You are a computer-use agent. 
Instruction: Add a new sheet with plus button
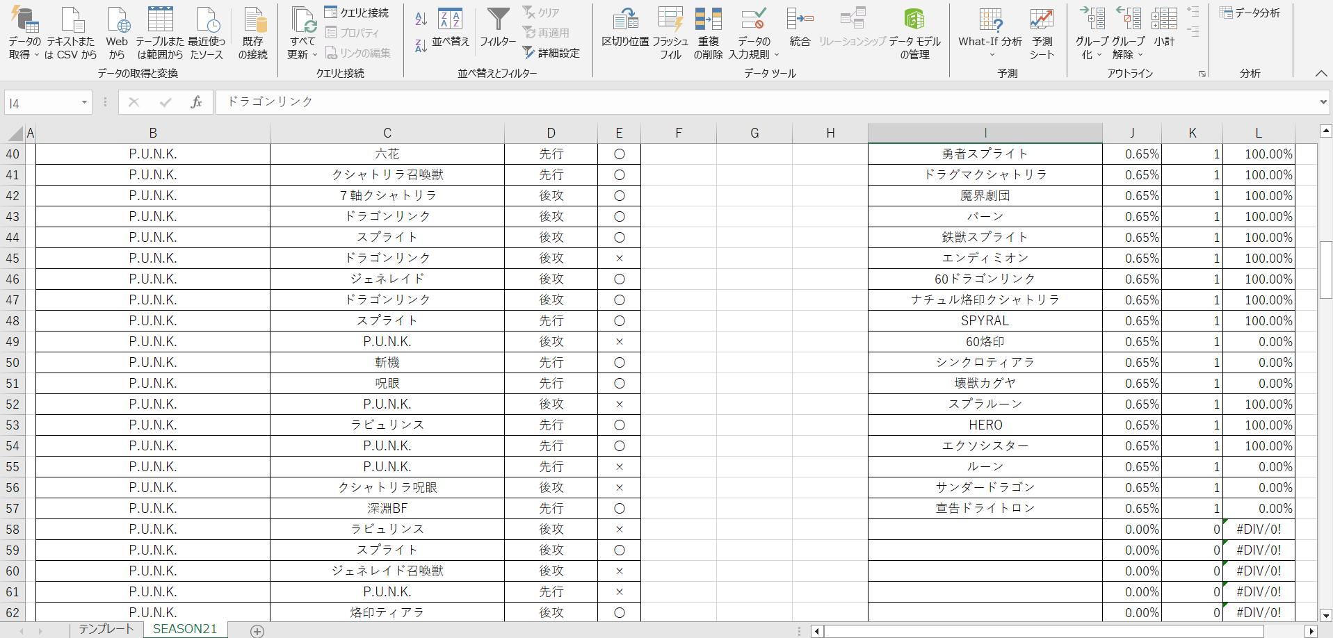(257, 631)
